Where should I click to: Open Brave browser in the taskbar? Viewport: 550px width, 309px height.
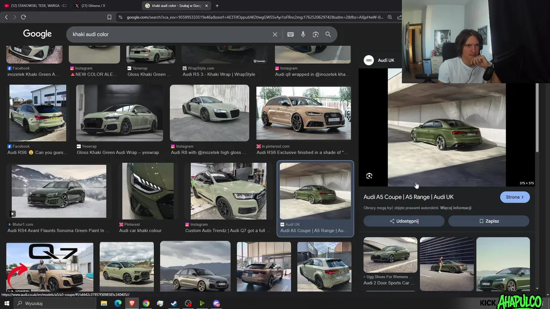pos(132,303)
